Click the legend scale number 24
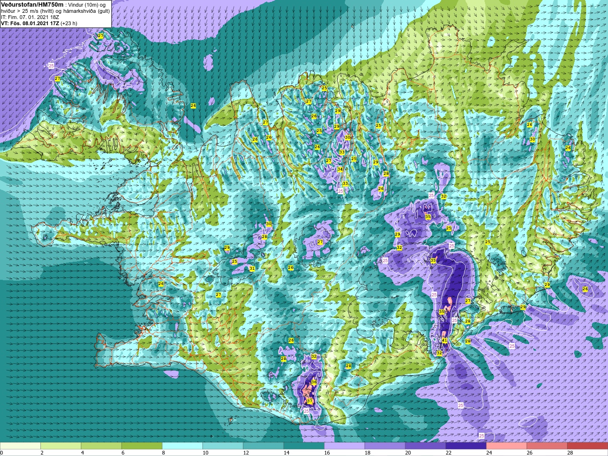608x456 pixels. pyautogui.click(x=489, y=453)
